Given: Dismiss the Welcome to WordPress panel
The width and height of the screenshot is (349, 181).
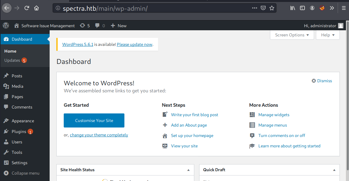Looking at the screenshot, I should click(x=322, y=81).
